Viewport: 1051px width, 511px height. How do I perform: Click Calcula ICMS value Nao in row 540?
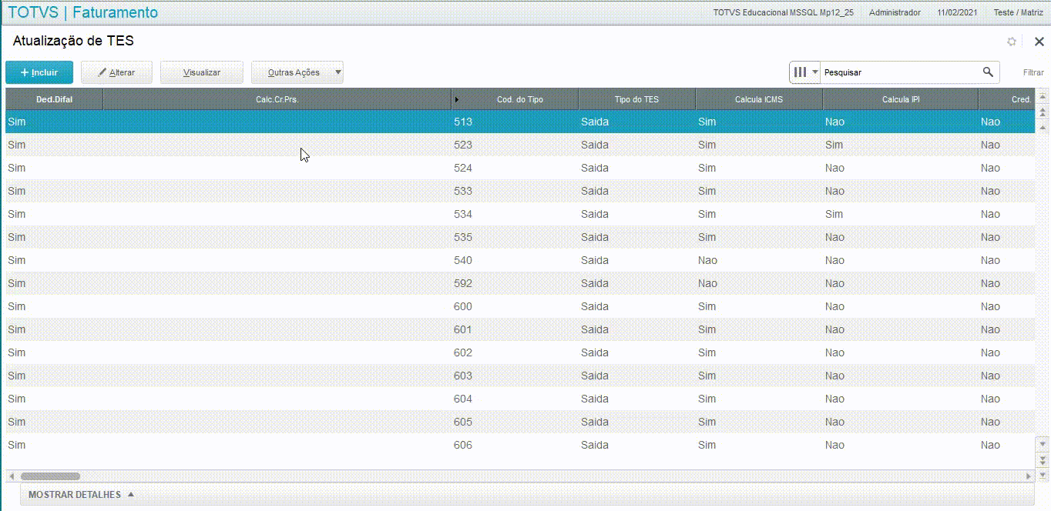(707, 260)
